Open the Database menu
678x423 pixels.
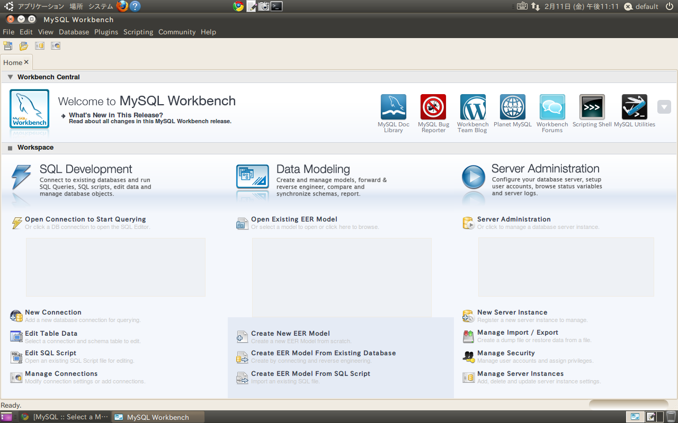pyautogui.click(x=74, y=32)
